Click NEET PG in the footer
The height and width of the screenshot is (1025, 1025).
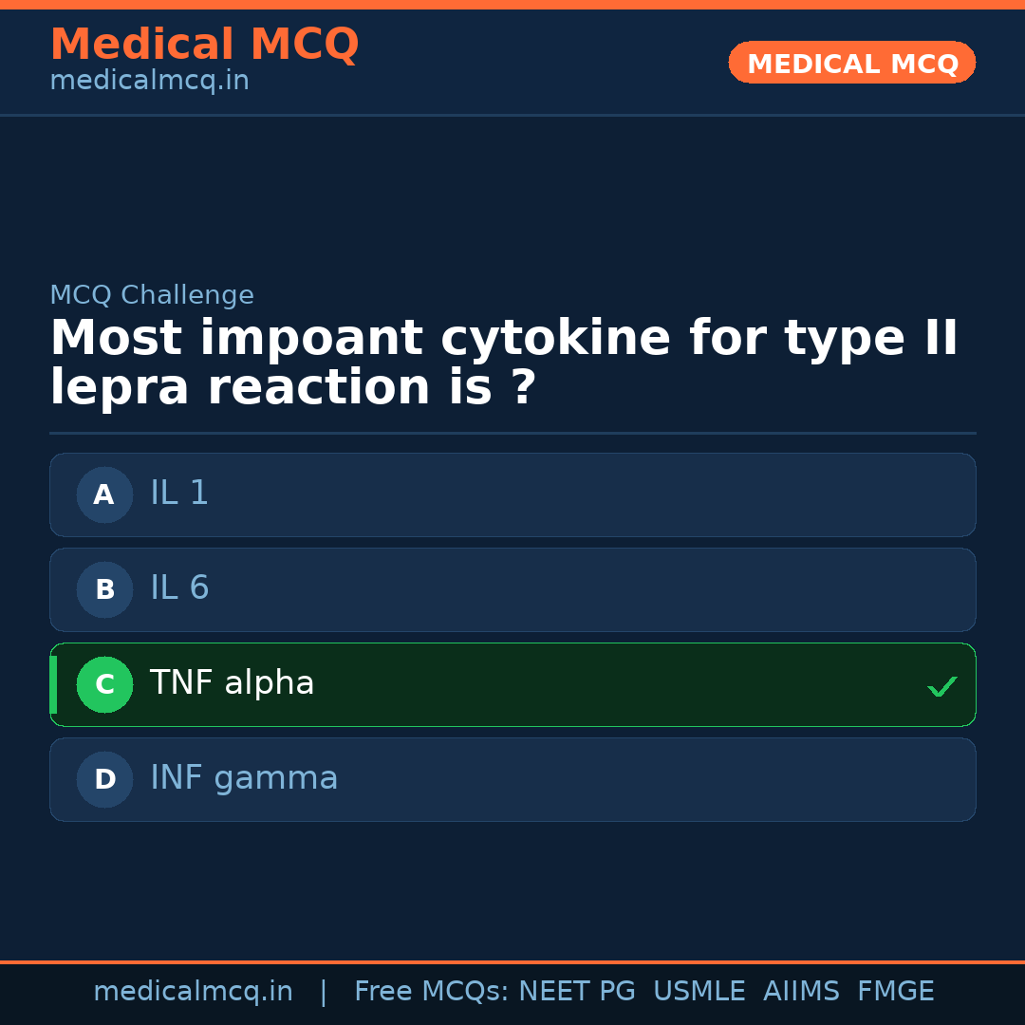(577, 992)
